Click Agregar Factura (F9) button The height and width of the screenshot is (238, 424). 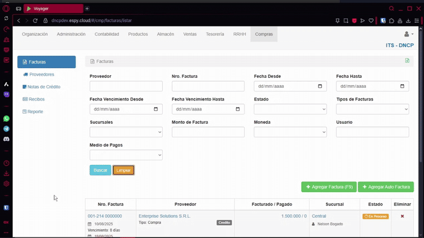[329, 187]
